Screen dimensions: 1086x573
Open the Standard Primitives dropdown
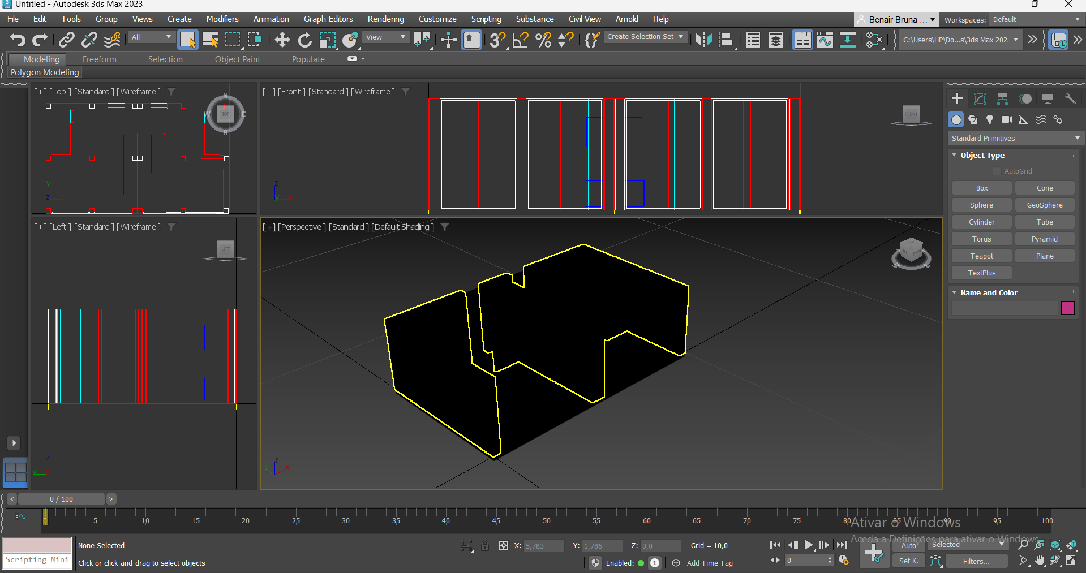click(1015, 138)
